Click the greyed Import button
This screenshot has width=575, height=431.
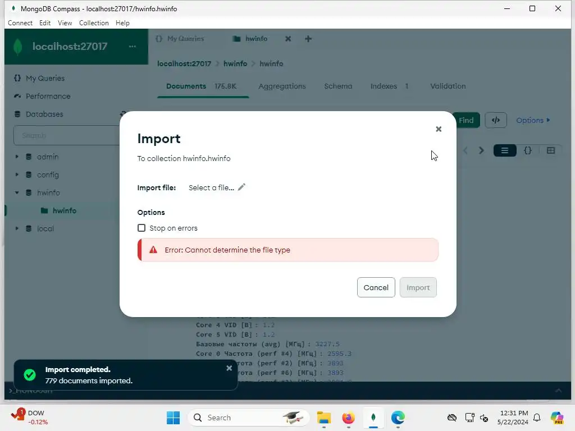tap(418, 287)
